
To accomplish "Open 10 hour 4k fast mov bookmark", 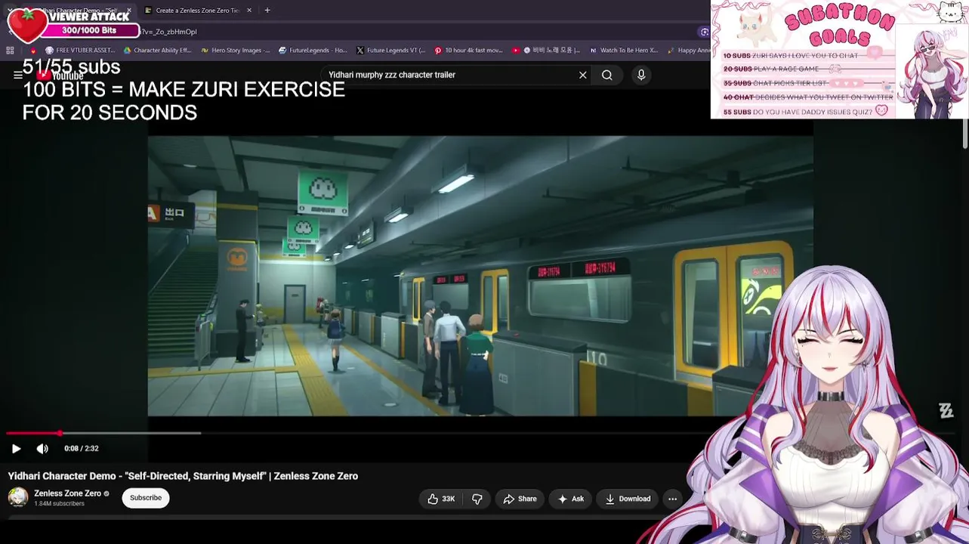I will pos(468,51).
